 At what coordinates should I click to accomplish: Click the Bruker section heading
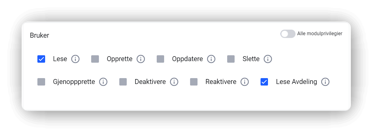[40, 36]
